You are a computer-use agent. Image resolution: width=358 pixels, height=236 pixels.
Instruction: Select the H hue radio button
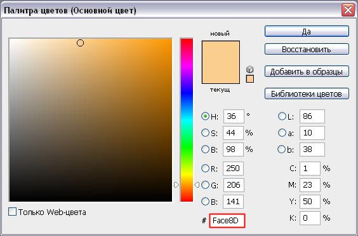pos(205,116)
